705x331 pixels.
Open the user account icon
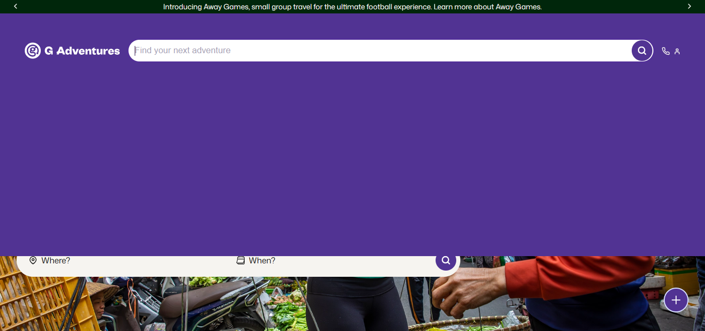(677, 51)
